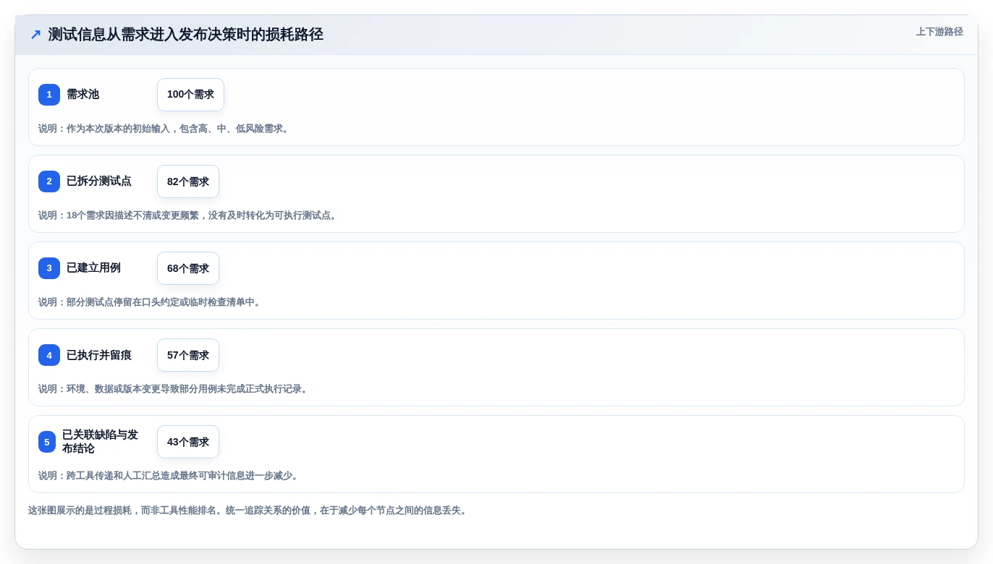Click the arrow icon beside the title
This screenshot has height=564, width=993.
(x=35, y=35)
